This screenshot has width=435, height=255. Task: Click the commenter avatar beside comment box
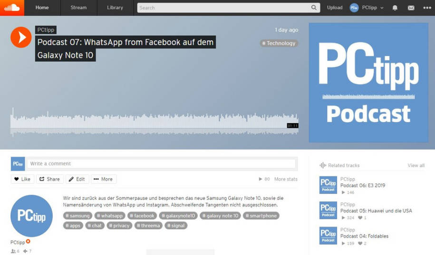pyautogui.click(x=18, y=164)
